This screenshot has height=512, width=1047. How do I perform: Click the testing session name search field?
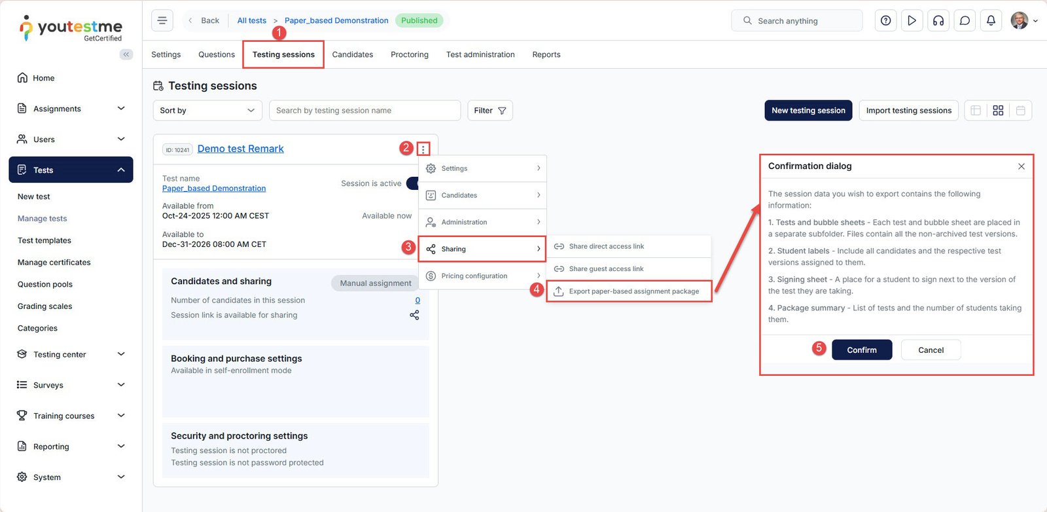coord(364,111)
